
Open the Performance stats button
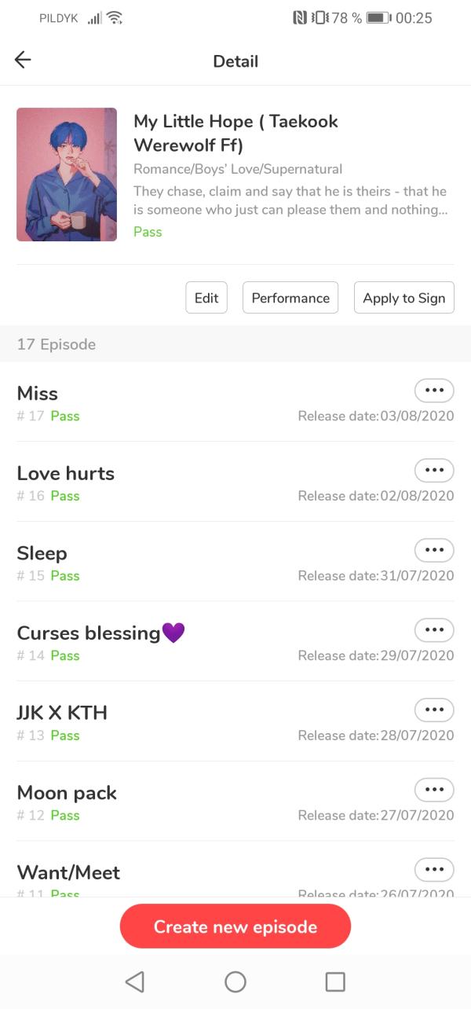coord(290,298)
